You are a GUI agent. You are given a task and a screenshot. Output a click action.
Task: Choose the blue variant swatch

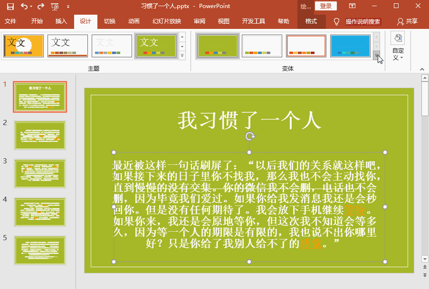[350, 45]
